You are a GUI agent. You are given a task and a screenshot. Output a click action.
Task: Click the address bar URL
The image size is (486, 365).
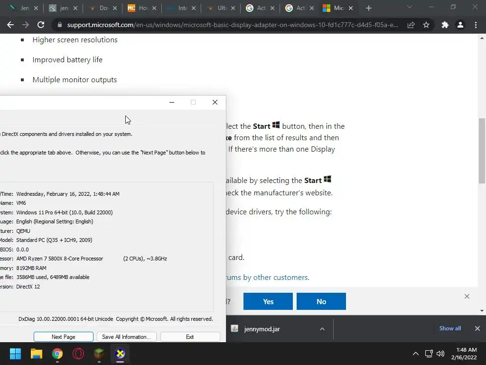pos(233,25)
